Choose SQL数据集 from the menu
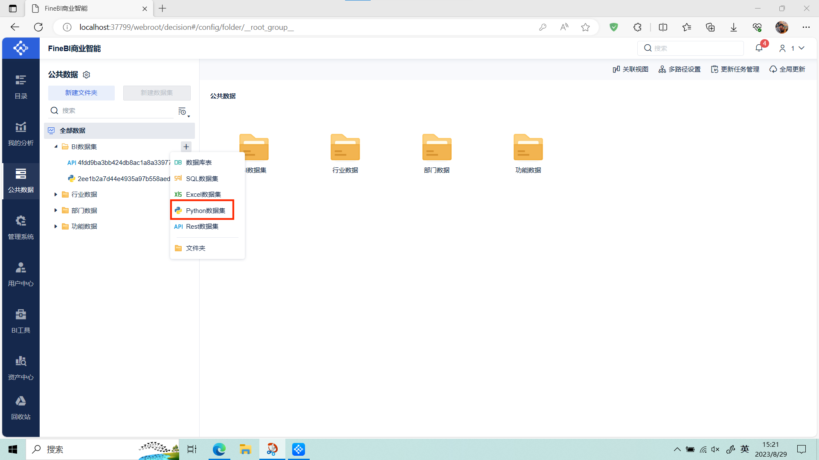Image resolution: width=819 pixels, height=460 pixels. pyautogui.click(x=207, y=179)
